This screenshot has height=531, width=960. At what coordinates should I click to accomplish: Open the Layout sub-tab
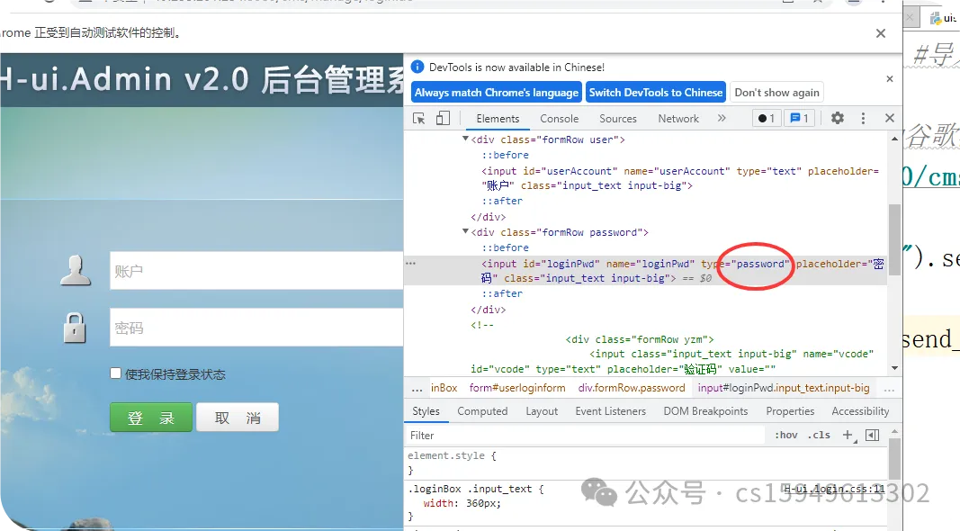542,411
